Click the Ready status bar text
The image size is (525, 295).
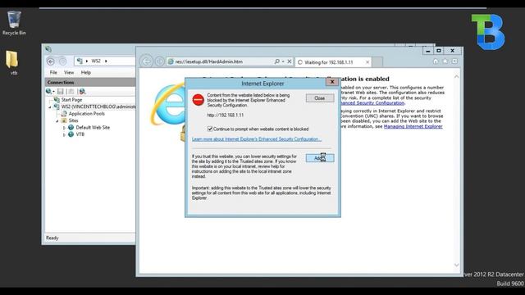point(52,238)
